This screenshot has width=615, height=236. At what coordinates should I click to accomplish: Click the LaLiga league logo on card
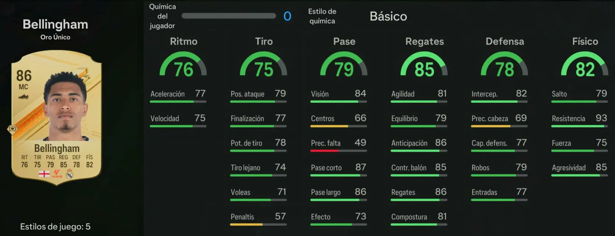(57, 174)
